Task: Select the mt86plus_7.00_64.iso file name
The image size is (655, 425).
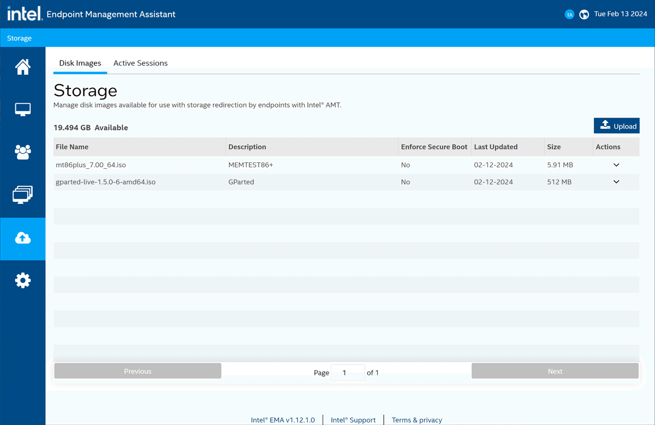Action: click(x=91, y=165)
